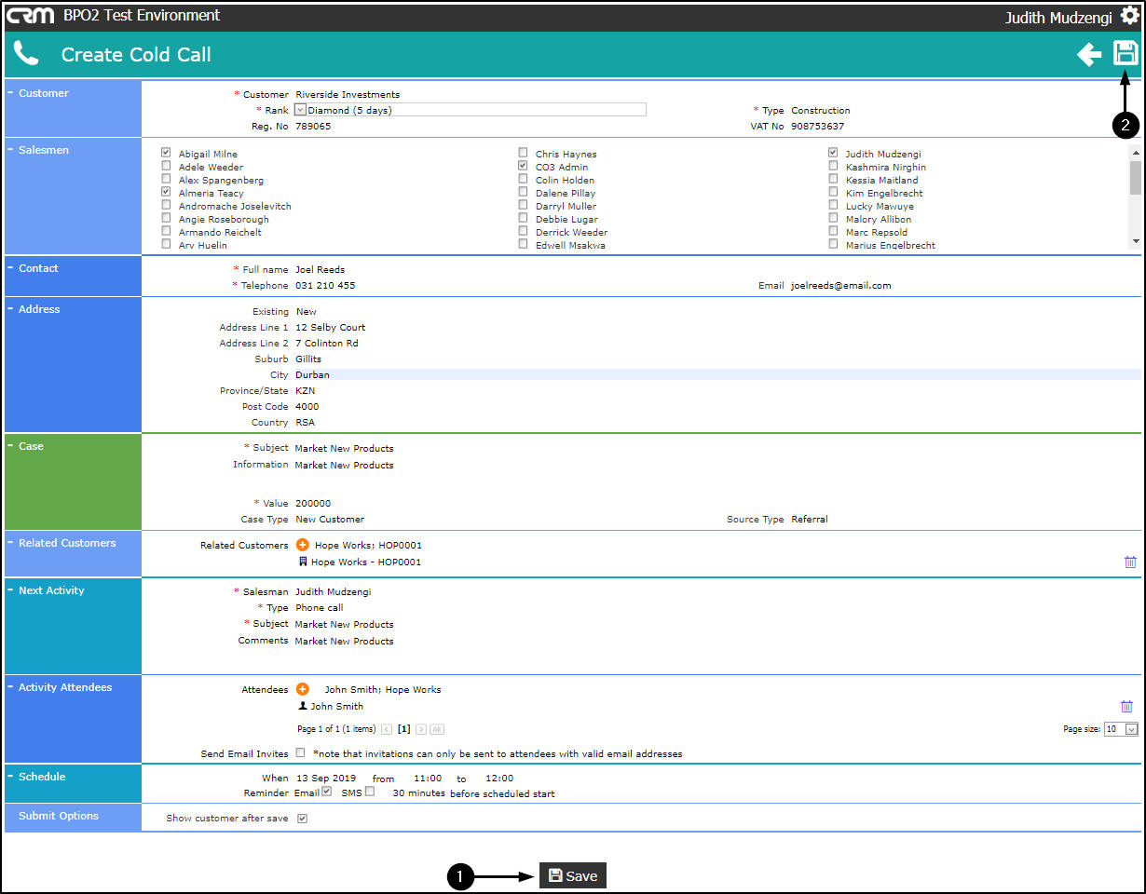The image size is (1146, 894).
Task: Open the Rank dropdown arrow
Action: point(301,110)
